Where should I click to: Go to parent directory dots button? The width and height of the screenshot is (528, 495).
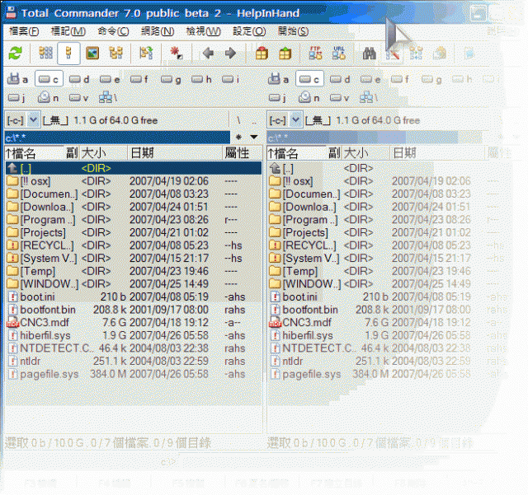(254, 120)
